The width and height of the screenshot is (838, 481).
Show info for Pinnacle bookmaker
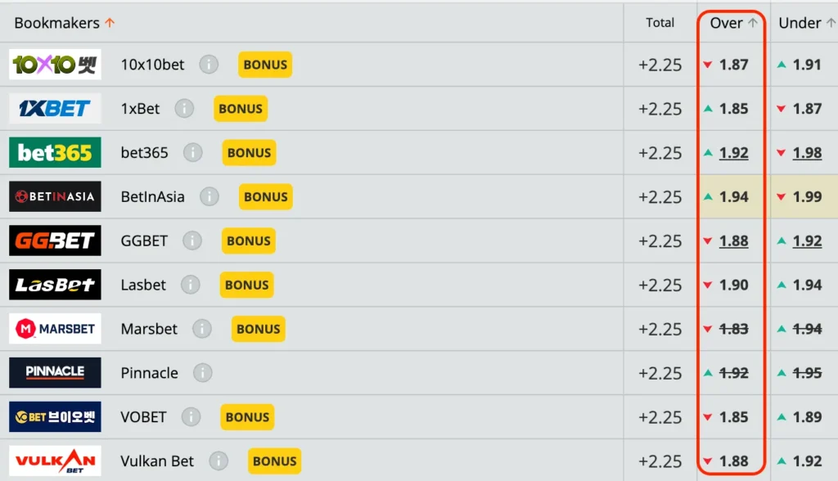(x=202, y=373)
